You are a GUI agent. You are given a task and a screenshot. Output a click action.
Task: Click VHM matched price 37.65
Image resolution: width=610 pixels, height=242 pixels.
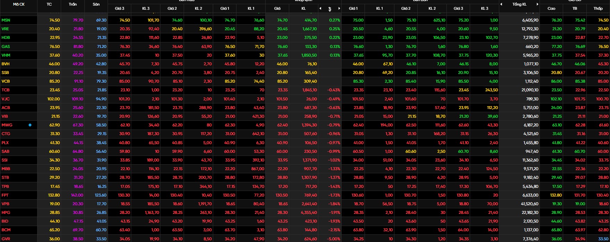[283, 55]
